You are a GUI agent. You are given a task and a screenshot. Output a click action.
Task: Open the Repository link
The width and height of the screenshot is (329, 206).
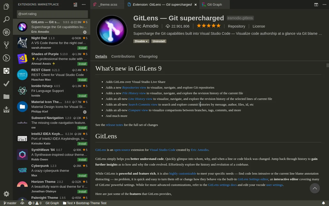point(236,26)
